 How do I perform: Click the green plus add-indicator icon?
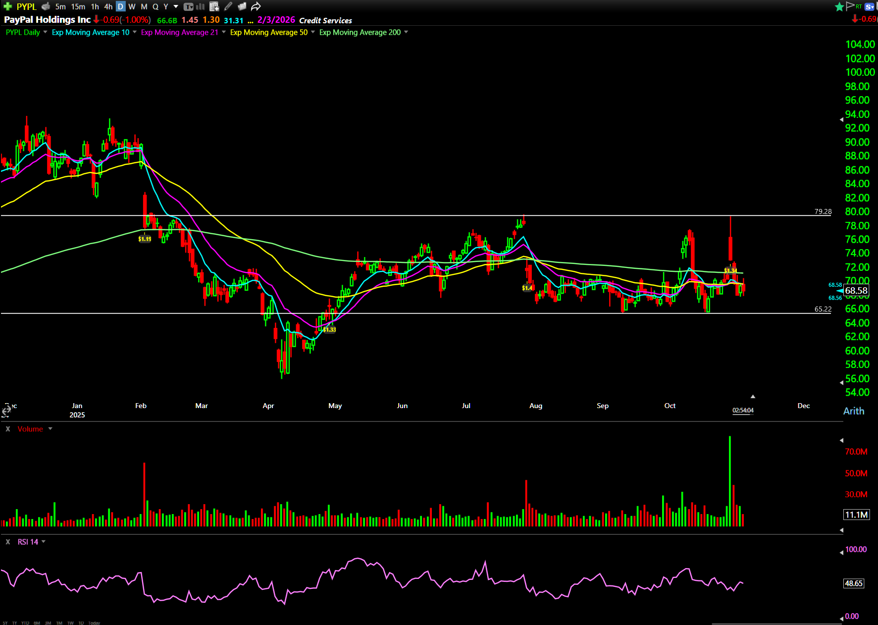pos(7,6)
